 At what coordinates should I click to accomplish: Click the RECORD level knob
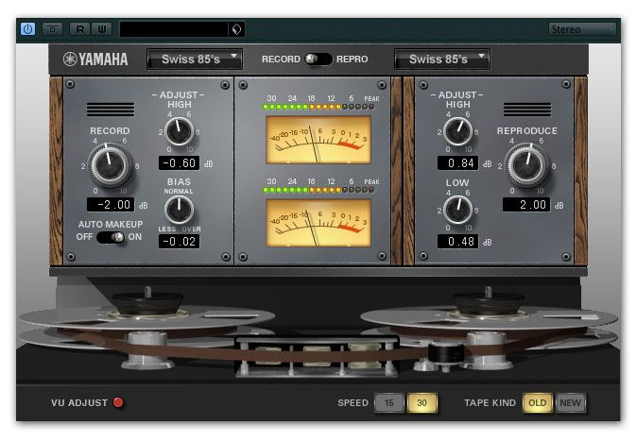point(110,165)
